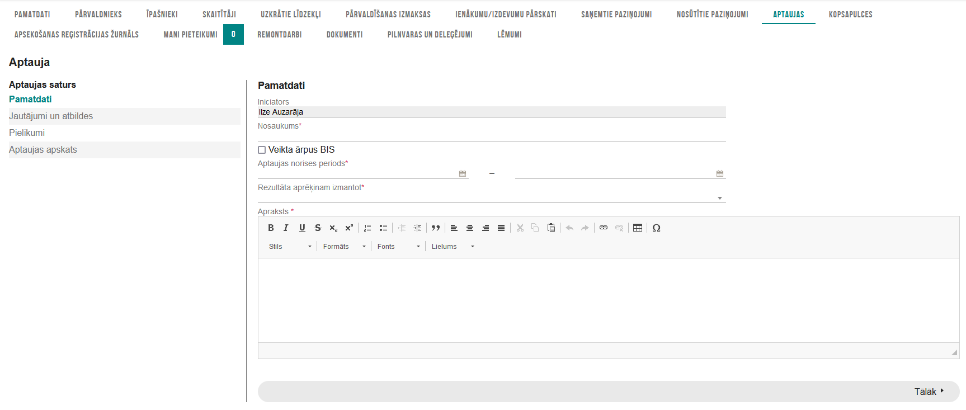Cut selected text with the scissors icon
This screenshot has width=966, height=410.
tap(520, 228)
